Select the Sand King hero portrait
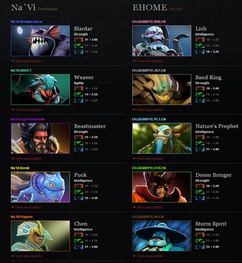 162,89
